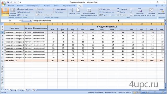Select row 12 header

pos(2,61)
